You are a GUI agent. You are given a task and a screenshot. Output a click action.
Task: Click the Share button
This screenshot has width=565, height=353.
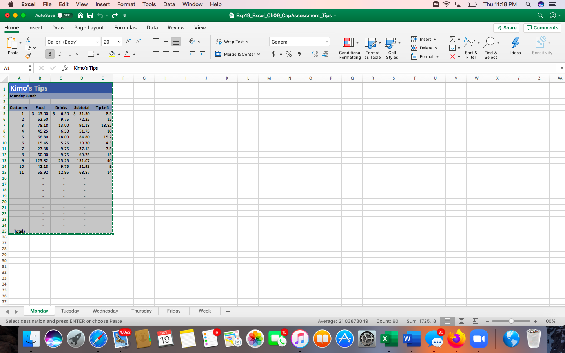click(506, 27)
